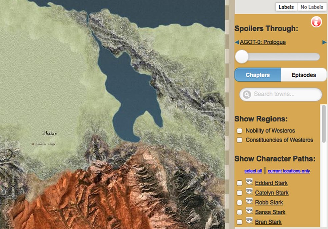Click the select all link
Image resolution: width=328 pixels, height=229 pixels.
click(x=253, y=171)
